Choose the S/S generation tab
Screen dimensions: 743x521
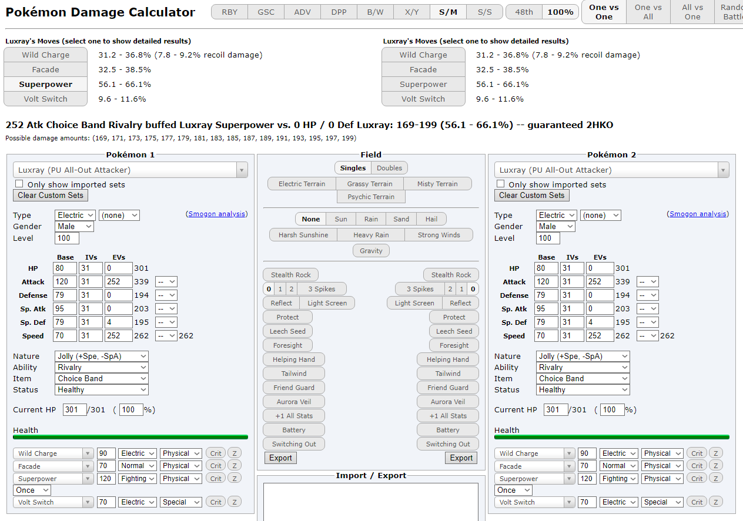point(485,12)
